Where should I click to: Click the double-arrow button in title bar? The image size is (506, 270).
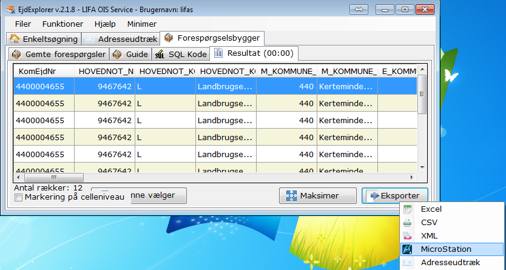tap(359, 9)
